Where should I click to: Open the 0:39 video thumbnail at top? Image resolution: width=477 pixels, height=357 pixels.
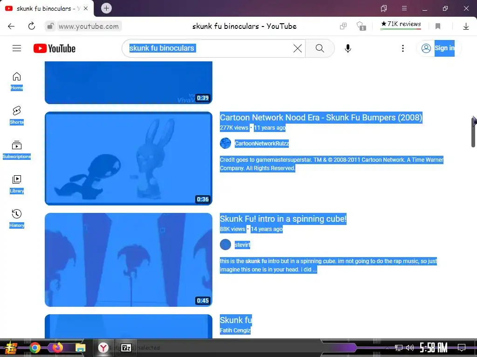(129, 83)
